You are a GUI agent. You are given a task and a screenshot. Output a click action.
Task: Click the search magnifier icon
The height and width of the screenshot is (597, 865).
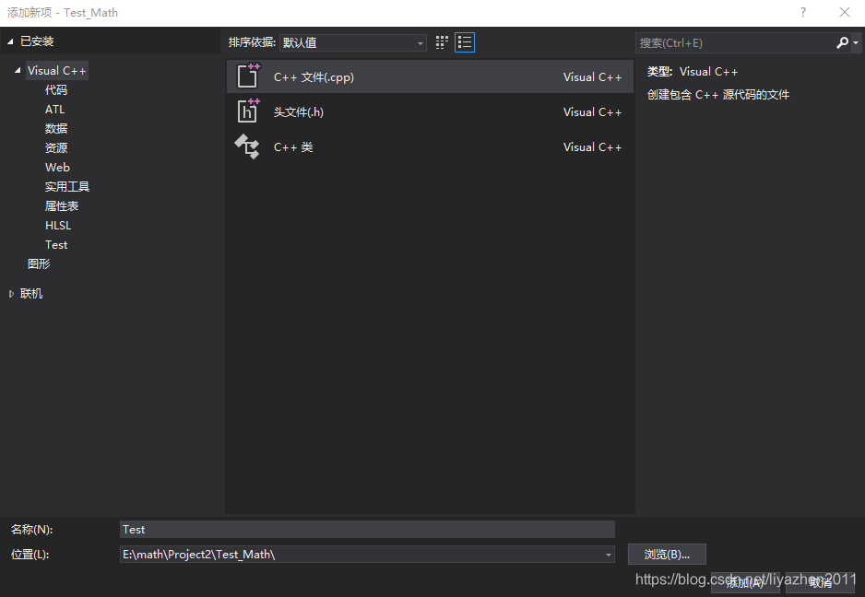(842, 42)
